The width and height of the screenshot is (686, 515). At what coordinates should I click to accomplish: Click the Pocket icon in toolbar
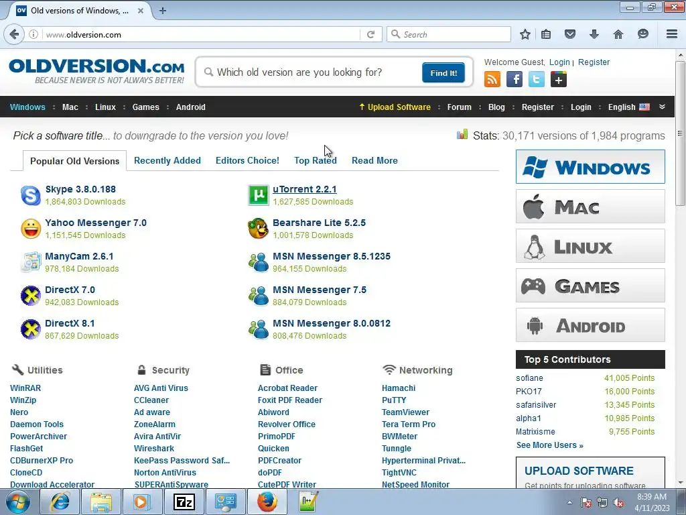(x=569, y=34)
